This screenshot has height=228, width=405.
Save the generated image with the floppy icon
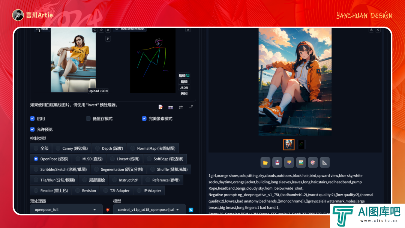[x=277, y=162]
